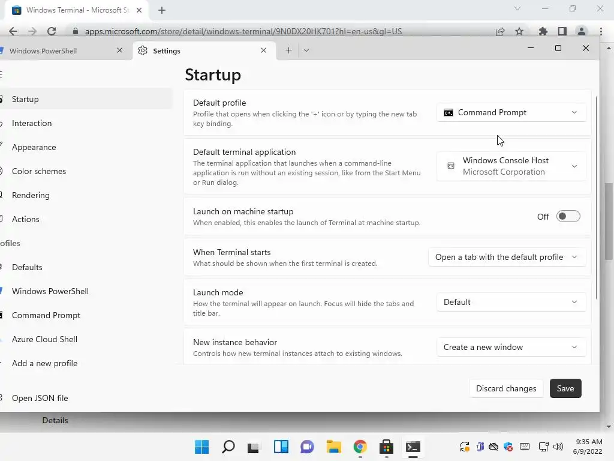Close the Settings tab
614x461 pixels.
(264, 50)
